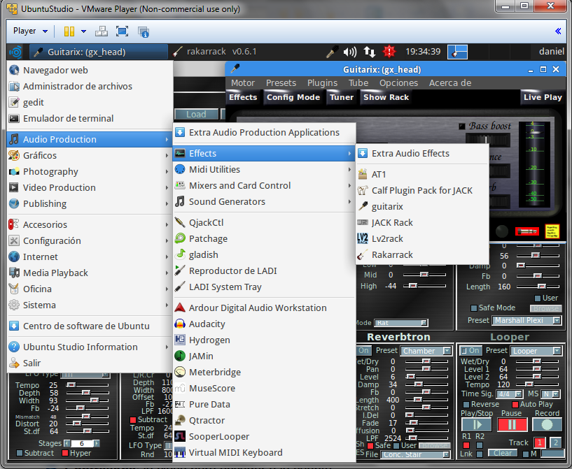
Task: Click the volume speaker icon in the panel
Action: tap(350, 52)
